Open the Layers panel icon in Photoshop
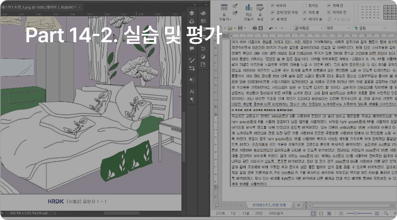The image size is (397, 220). (192, 13)
